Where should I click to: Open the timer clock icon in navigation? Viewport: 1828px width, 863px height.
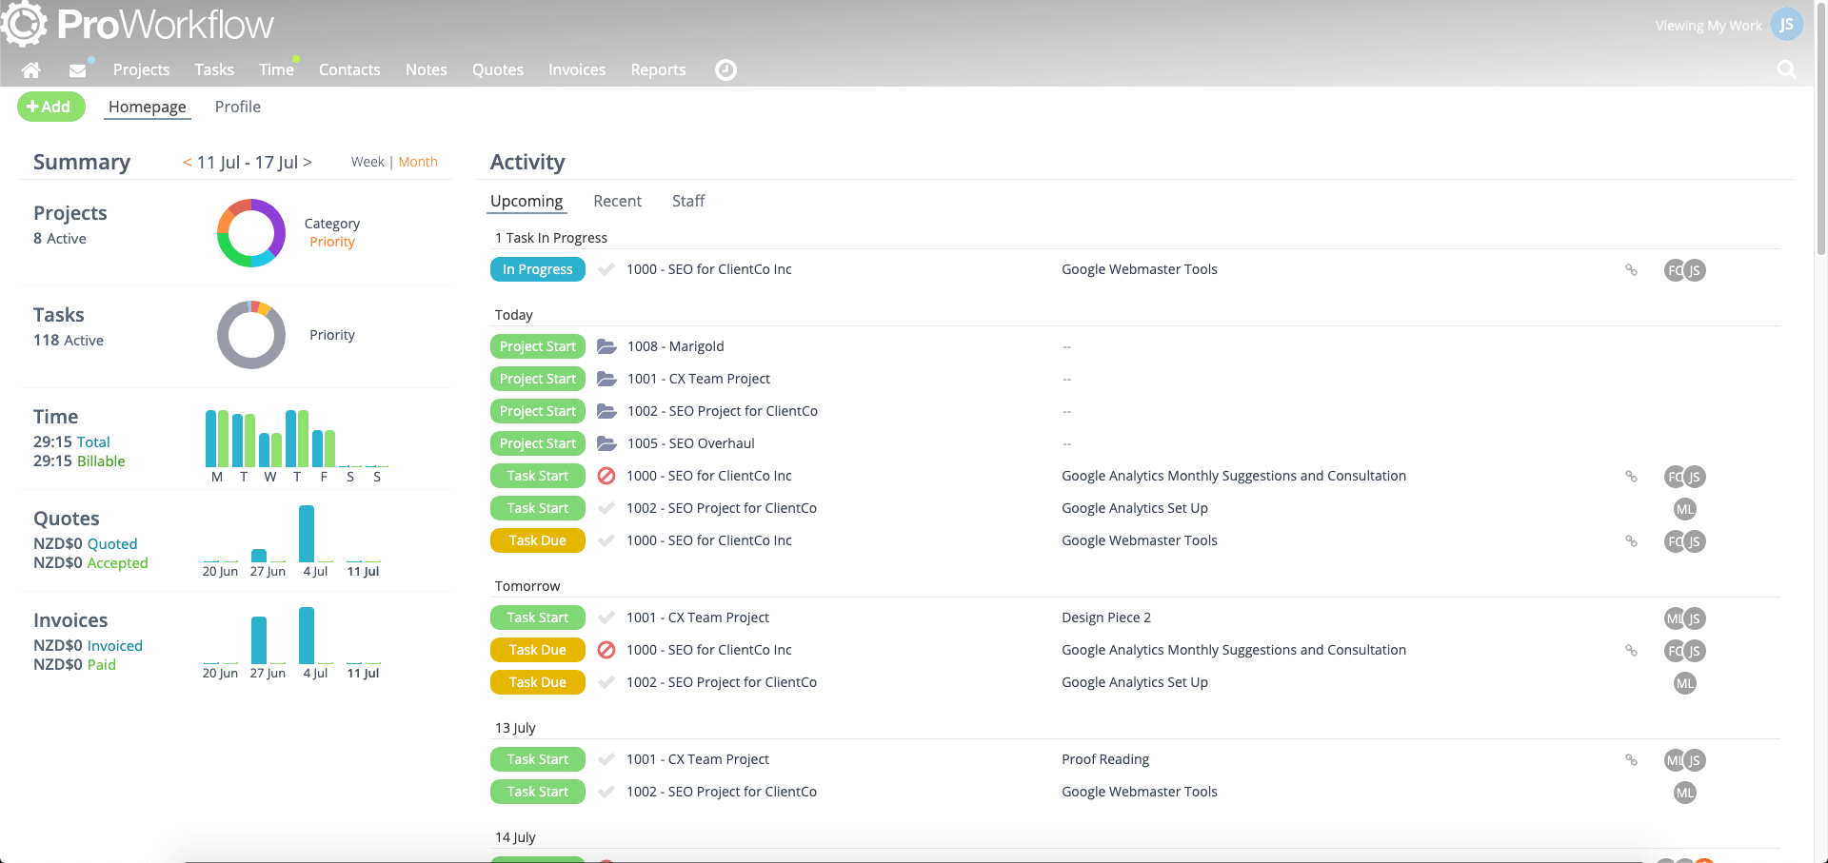(x=725, y=69)
